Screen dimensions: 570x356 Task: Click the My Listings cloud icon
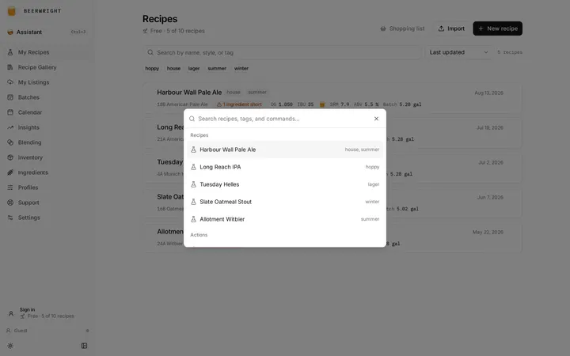10,82
